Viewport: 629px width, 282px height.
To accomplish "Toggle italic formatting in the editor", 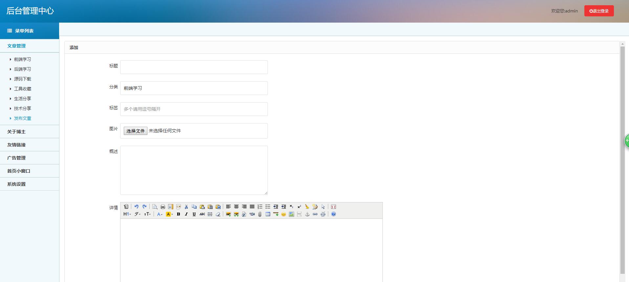I will point(186,214).
